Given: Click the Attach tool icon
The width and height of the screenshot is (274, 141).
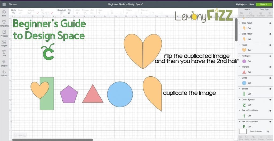Looking at the screenshot, I should (x=254, y=137).
